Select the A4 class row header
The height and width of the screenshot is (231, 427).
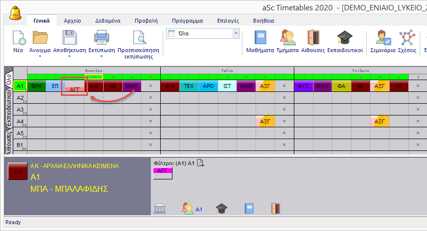[x=20, y=121]
